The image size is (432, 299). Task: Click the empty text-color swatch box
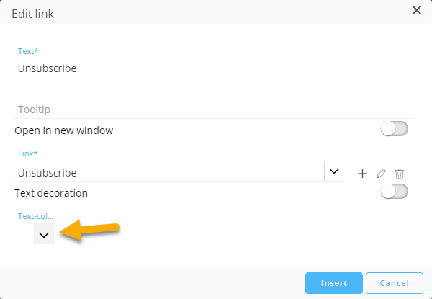click(x=24, y=234)
